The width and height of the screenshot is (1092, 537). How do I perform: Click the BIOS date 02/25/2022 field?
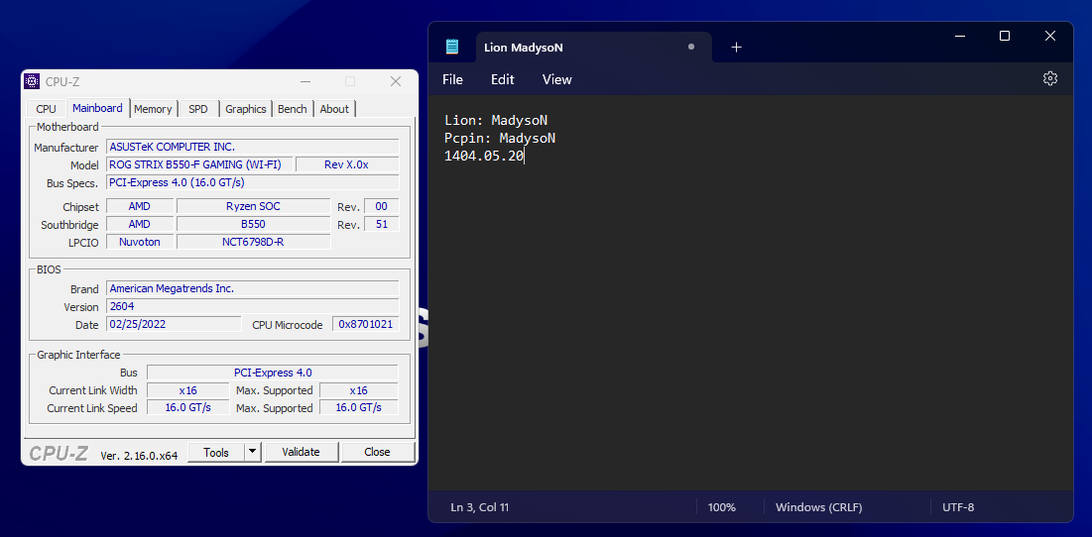click(175, 324)
